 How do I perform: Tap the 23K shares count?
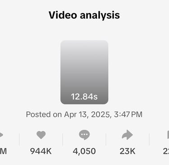coord(128,151)
